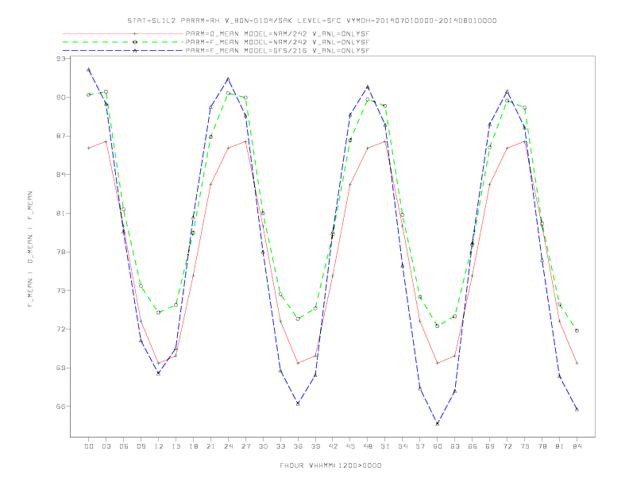Click y-axis tick value 72

(x=60, y=330)
